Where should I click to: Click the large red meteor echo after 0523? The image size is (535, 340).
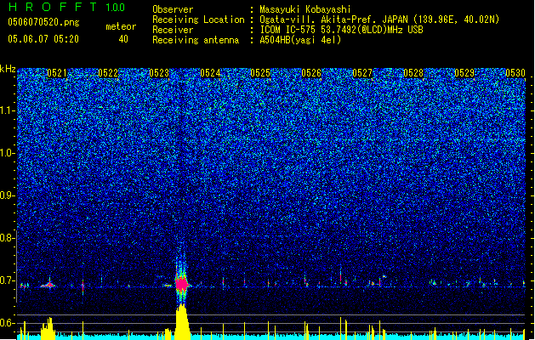coord(182,284)
